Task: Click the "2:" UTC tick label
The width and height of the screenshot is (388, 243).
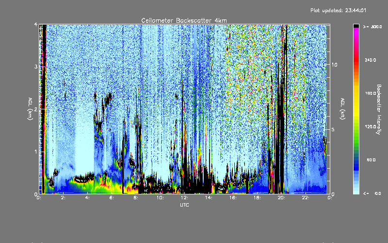Action: [x=64, y=198]
